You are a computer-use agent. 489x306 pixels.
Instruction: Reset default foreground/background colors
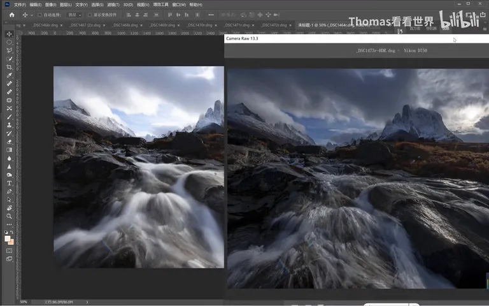point(6,232)
